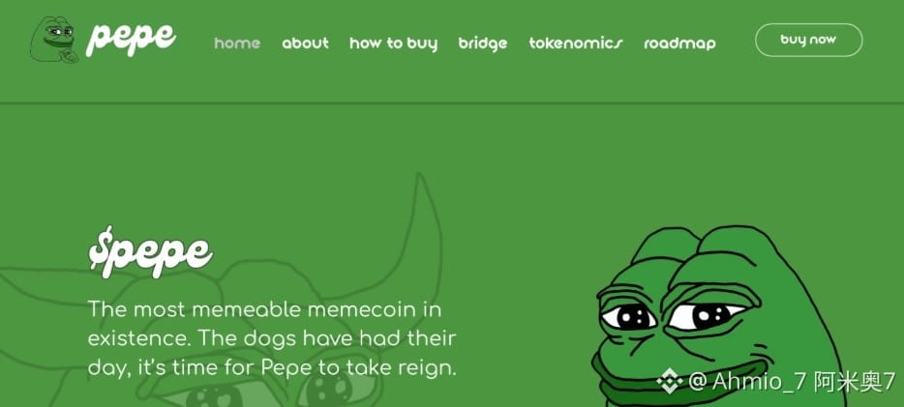
Task: Click the dollar sign in the $pepe heading
Action: (x=100, y=248)
